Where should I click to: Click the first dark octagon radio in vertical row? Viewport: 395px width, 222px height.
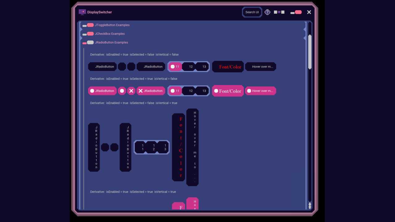pos(105,147)
